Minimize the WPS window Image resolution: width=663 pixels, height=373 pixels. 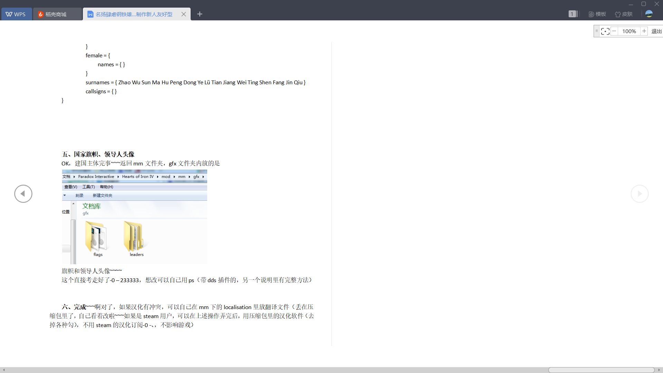631,4
